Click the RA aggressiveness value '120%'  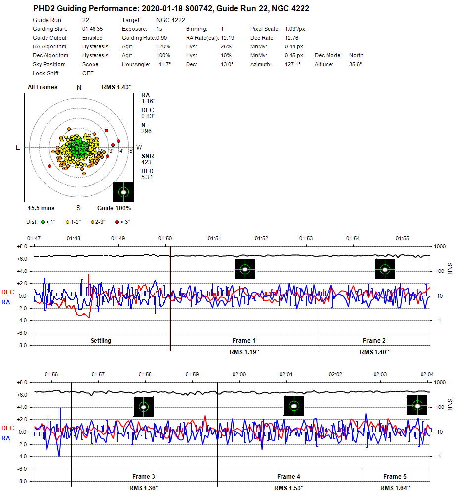163,46
